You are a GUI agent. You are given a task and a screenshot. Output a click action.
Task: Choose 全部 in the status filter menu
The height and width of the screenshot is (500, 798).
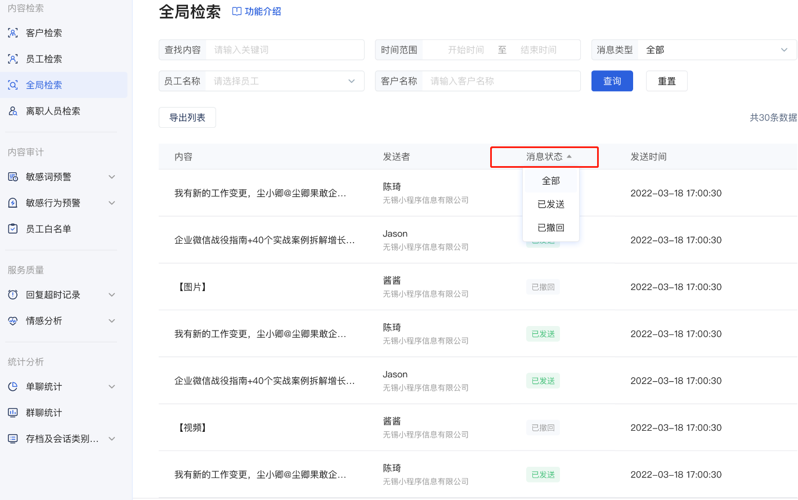(551, 181)
